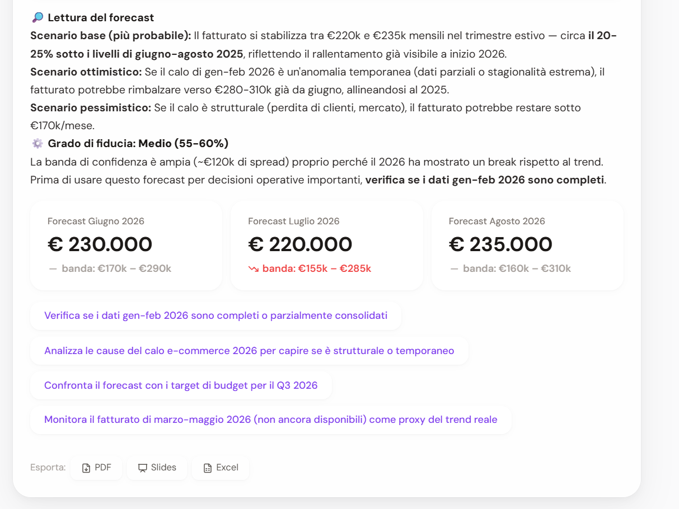
Task: Click the red band €155k – €285k text
Action: point(317,268)
